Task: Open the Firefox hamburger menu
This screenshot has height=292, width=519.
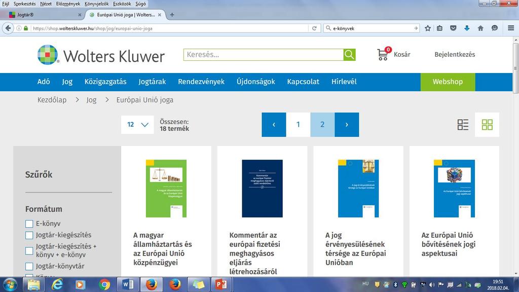Action: pos(511,28)
